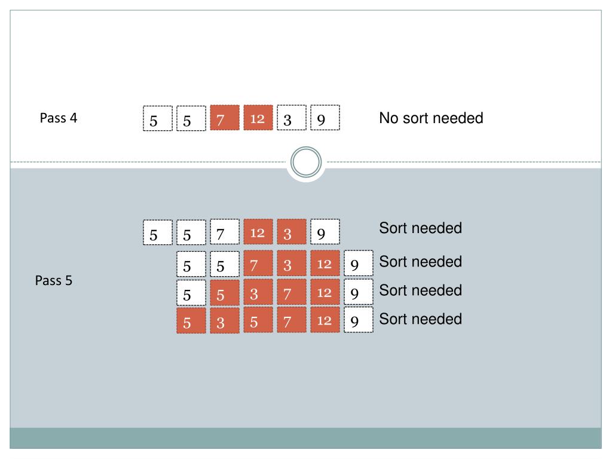Click white 9 box in second Pass 5 row
The image size is (612, 459).
(x=359, y=264)
